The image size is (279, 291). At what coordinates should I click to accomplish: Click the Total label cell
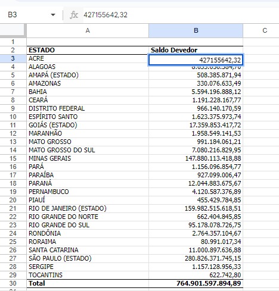tap(88, 283)
